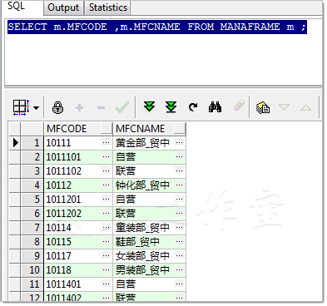Click the previous downward triangle icon

(284, 107)
